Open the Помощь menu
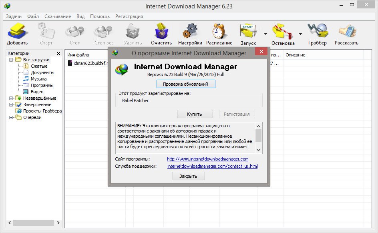Image resolution: width=378 pixels, height=233 pixels. tap(100, 16)
